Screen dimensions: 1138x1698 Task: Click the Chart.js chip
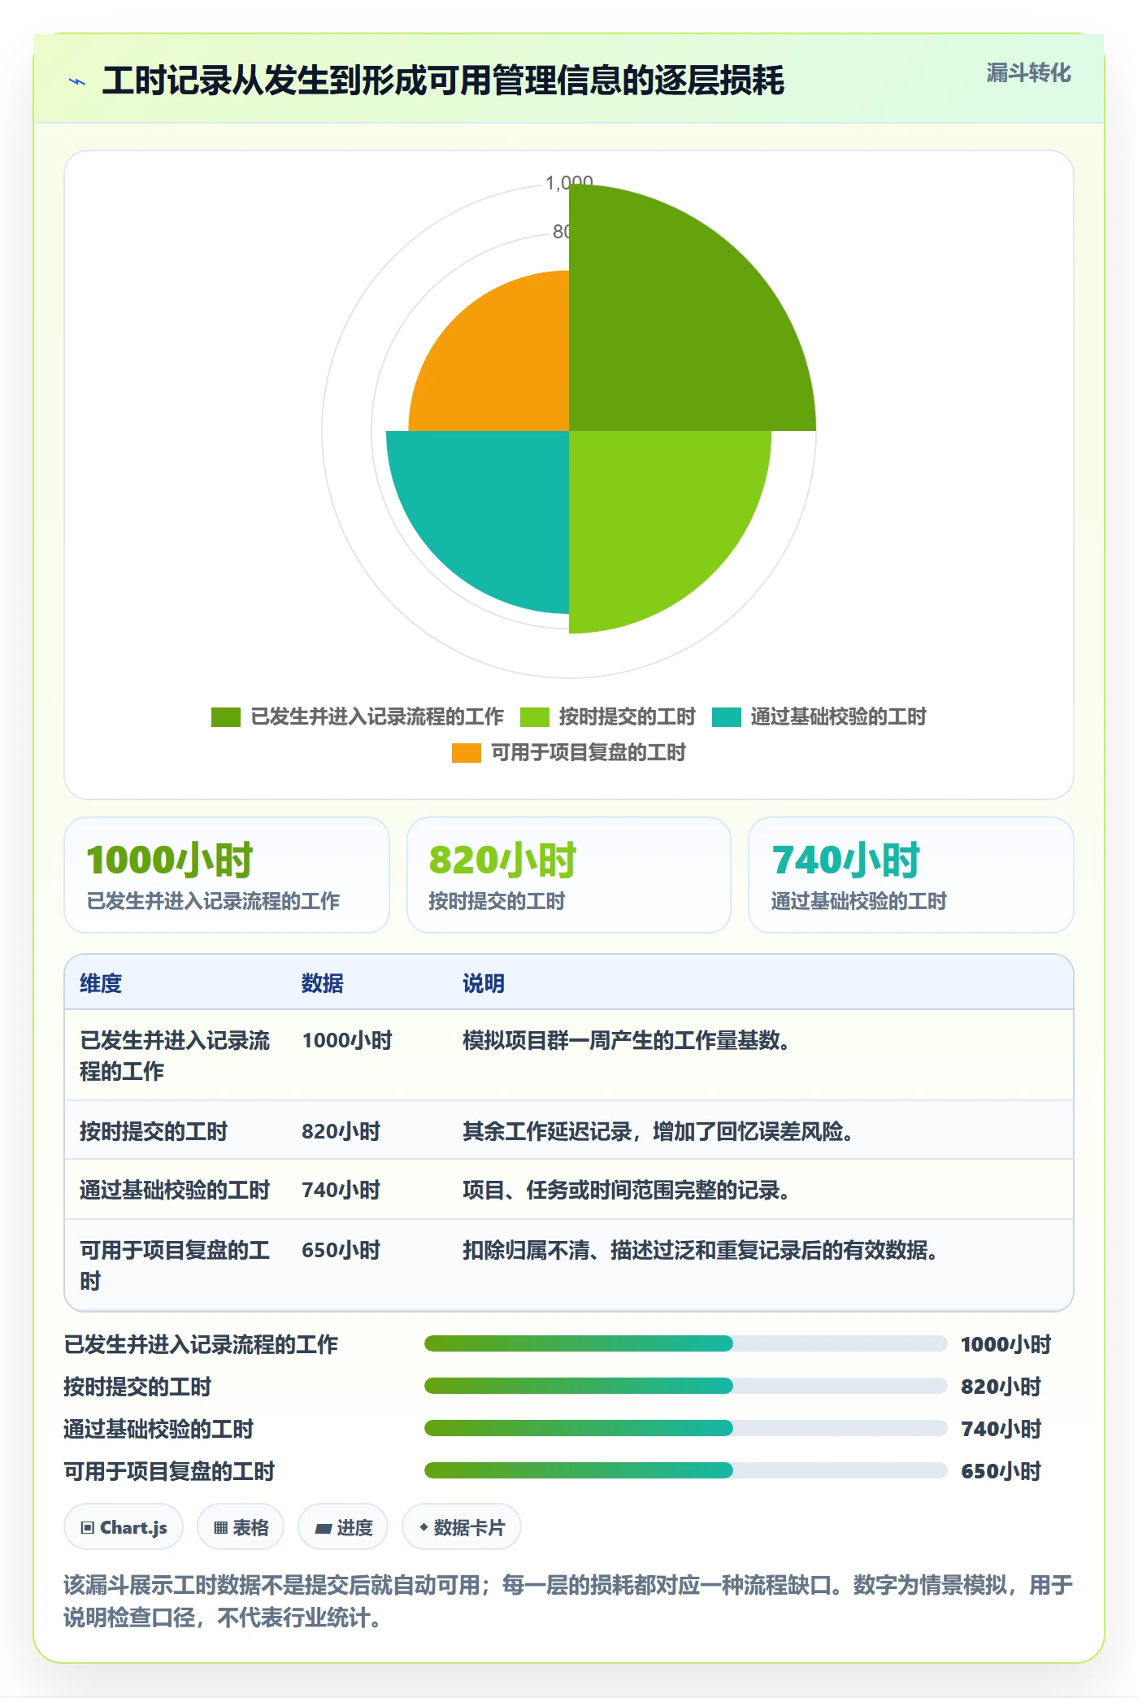124,1527
